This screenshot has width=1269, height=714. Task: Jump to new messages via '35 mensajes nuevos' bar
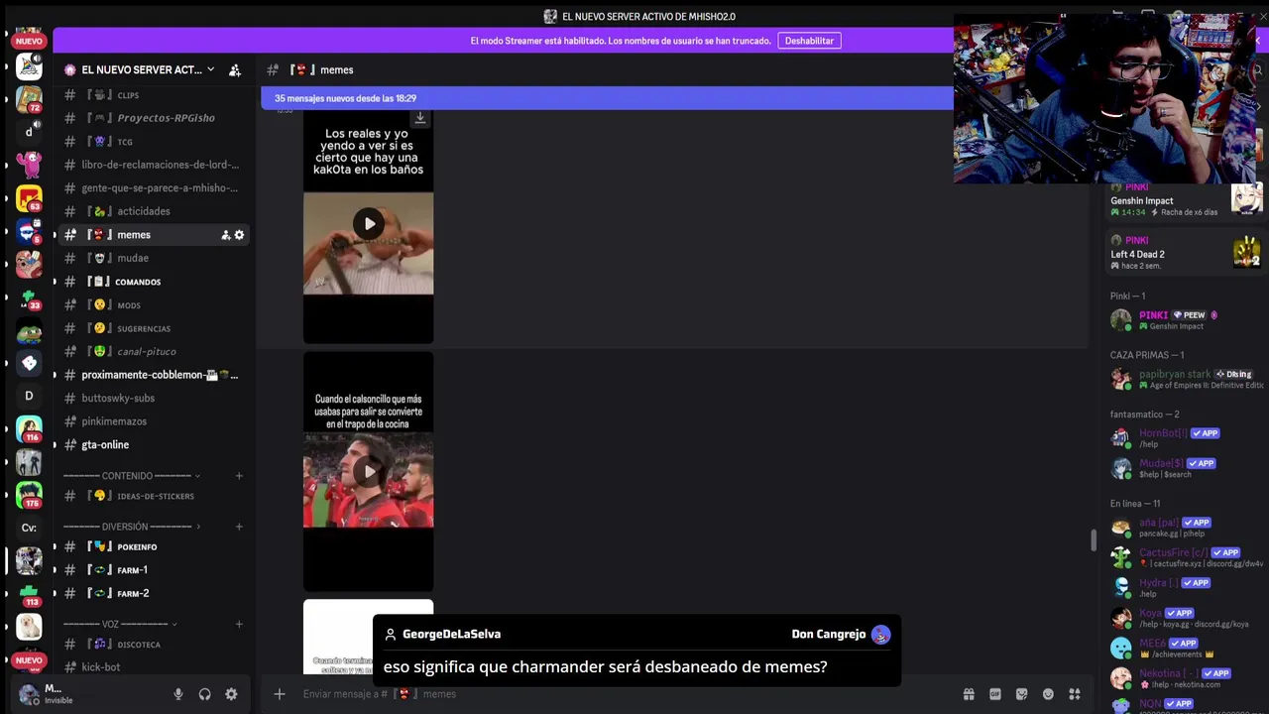pos(607,98)
